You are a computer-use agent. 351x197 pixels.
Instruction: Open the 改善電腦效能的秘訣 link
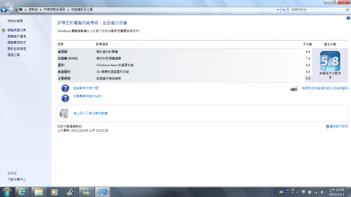(x=88, y=96)
